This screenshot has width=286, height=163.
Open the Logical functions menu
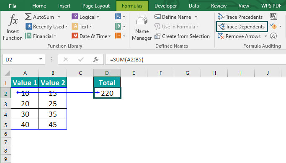pos(85,17)
